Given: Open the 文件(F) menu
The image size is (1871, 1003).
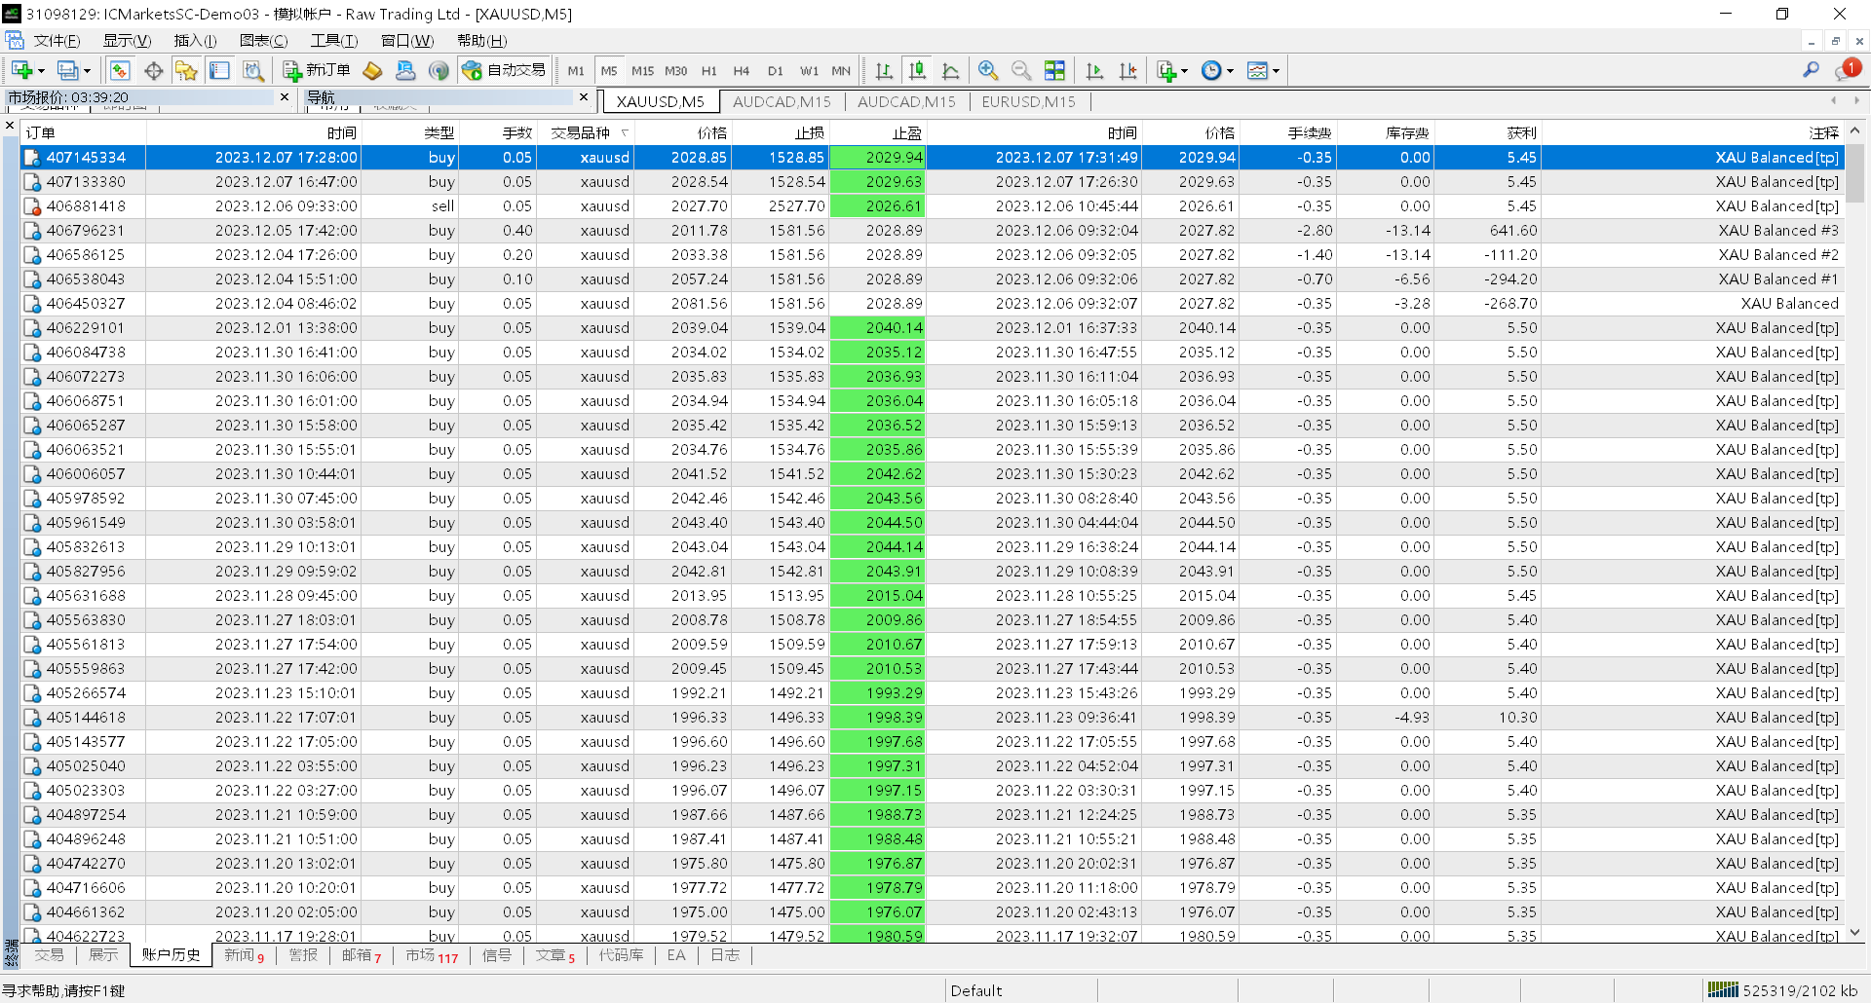Looking at the screenshot, I should (57, 40).
